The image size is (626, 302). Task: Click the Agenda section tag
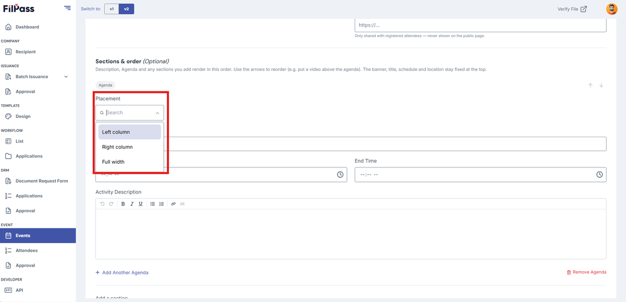(105, 85)
